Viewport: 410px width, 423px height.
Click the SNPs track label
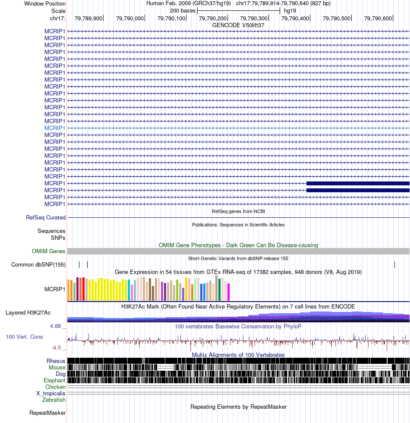click(58, 238)
